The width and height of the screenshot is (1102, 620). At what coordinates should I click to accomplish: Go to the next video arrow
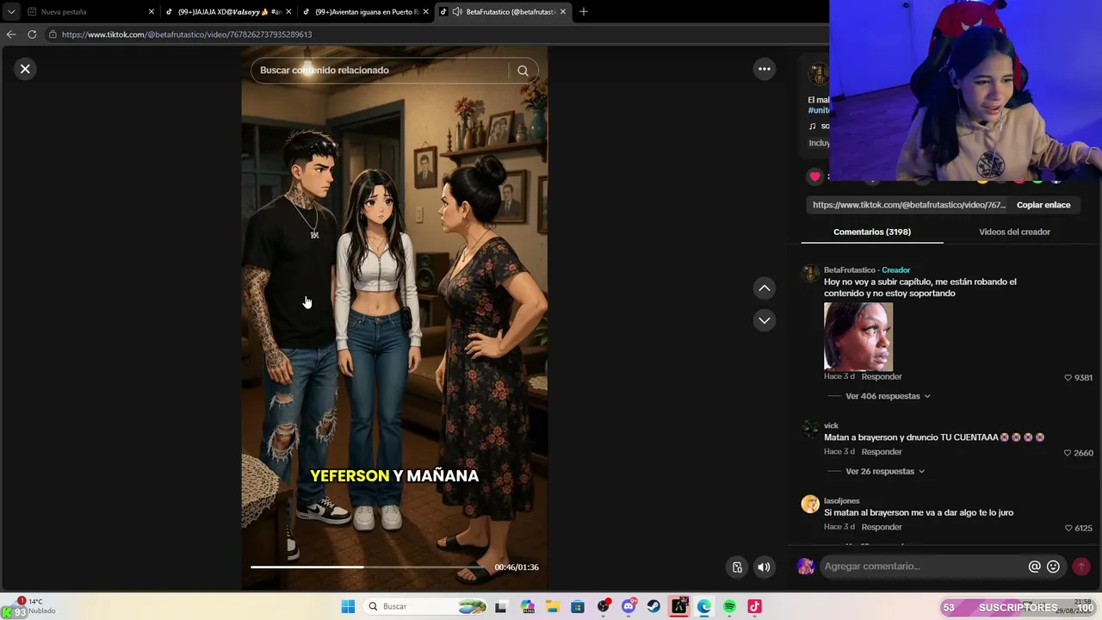[764, 320]
